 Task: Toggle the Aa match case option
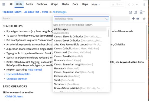[130, 12]
